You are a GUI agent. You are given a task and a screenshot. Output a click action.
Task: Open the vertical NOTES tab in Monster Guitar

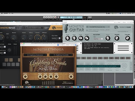131,66
